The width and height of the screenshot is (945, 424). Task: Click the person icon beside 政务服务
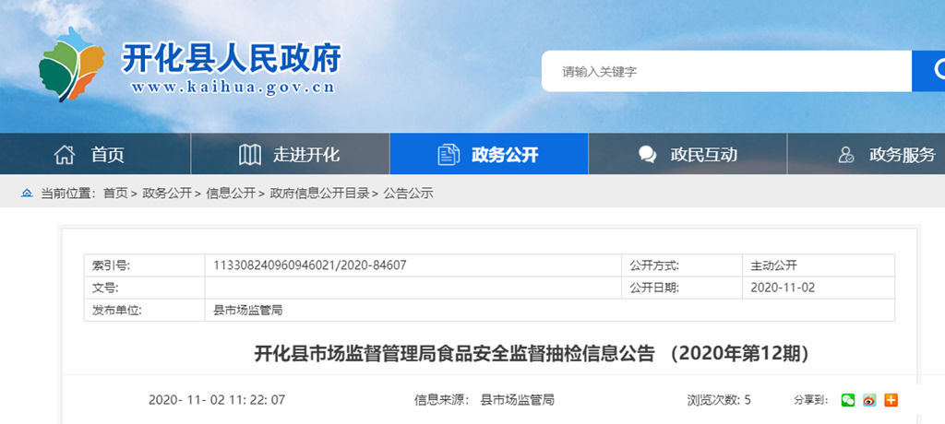click(x=846, y=155)
